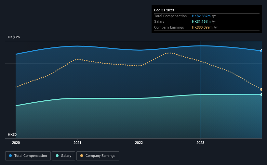Click the HK$1.167m salary value

click(x=201, y=22)
